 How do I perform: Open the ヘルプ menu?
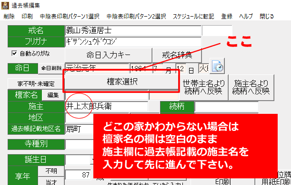tap(246, 17)
